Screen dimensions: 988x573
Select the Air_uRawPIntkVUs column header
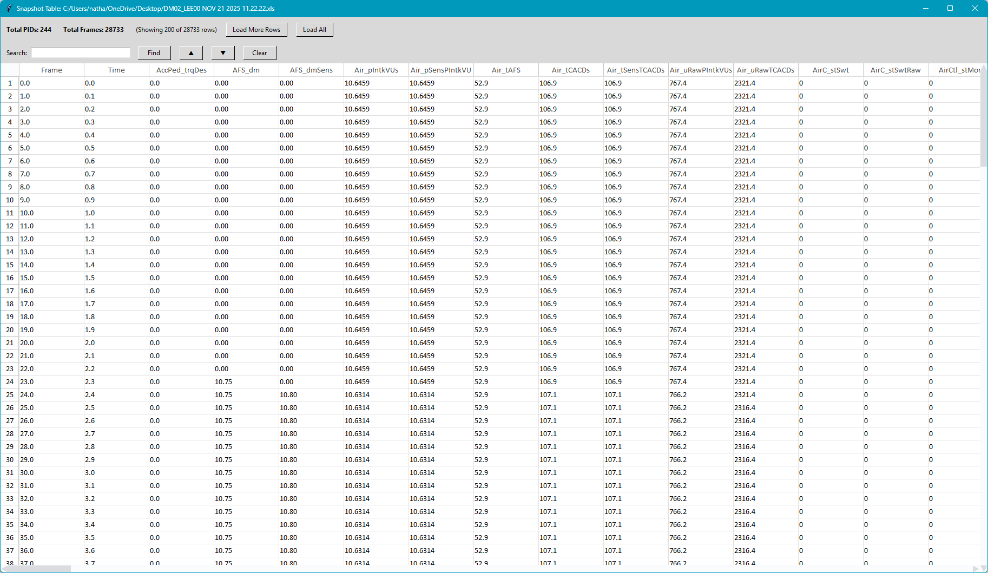point(701,70)
